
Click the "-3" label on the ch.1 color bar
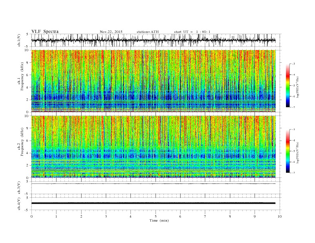pos(294,64)
